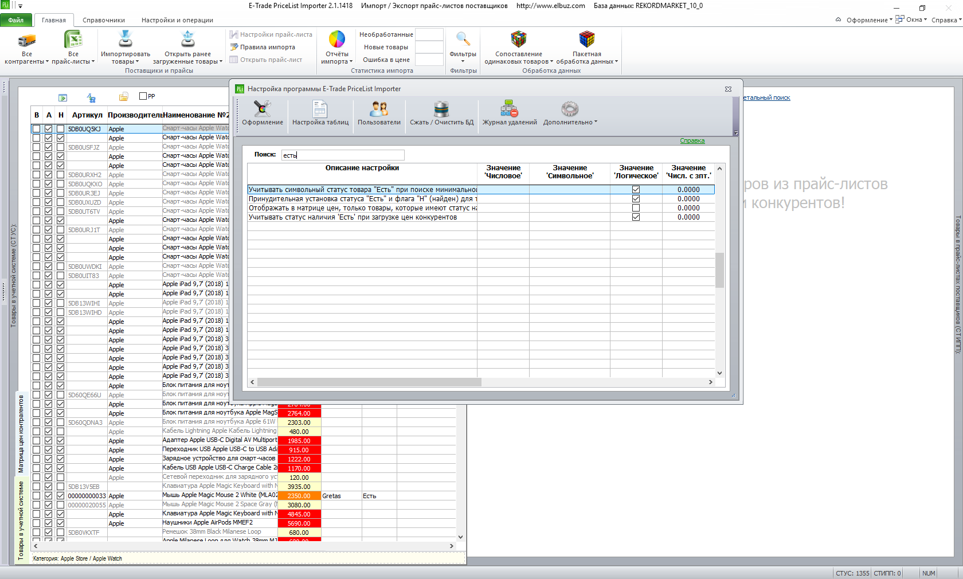Click the Детальный поиск link

tap(767, 97)
